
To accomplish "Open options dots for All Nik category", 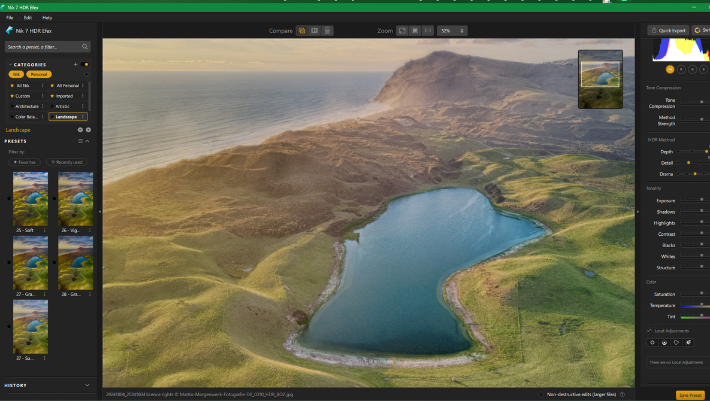I will 43,86.
